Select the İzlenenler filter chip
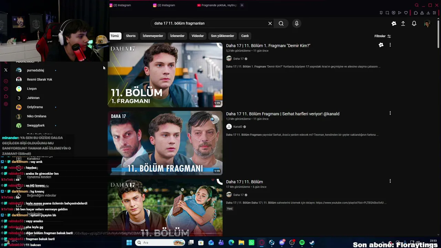Screen dimensions: 441x248 pyautogui.click(x=177, y=36)
